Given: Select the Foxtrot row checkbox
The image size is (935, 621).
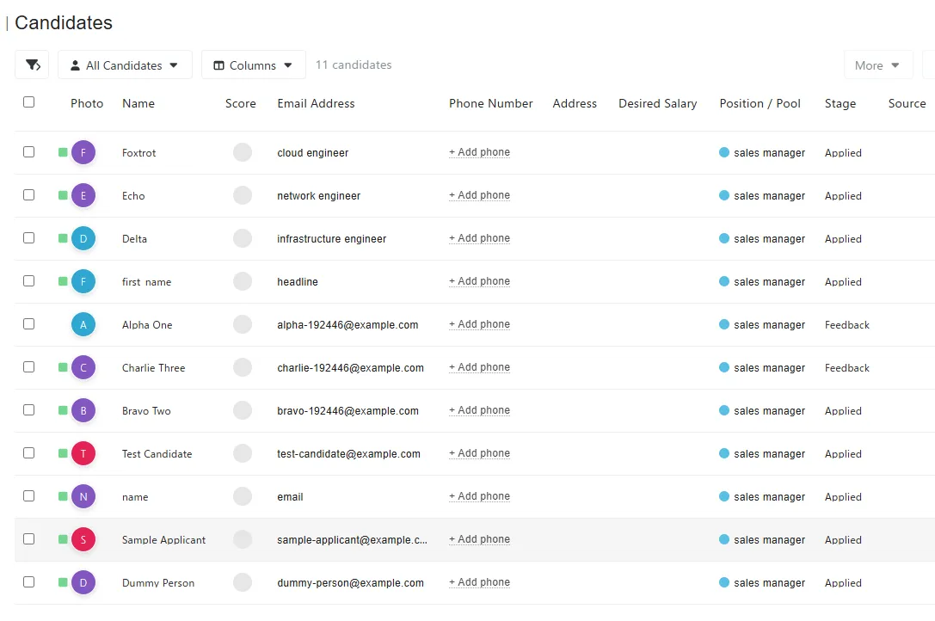Looking at the screenshot, I should (28, 152).
